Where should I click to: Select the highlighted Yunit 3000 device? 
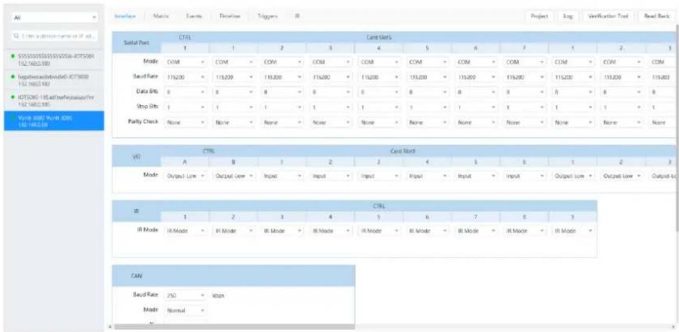54,121
